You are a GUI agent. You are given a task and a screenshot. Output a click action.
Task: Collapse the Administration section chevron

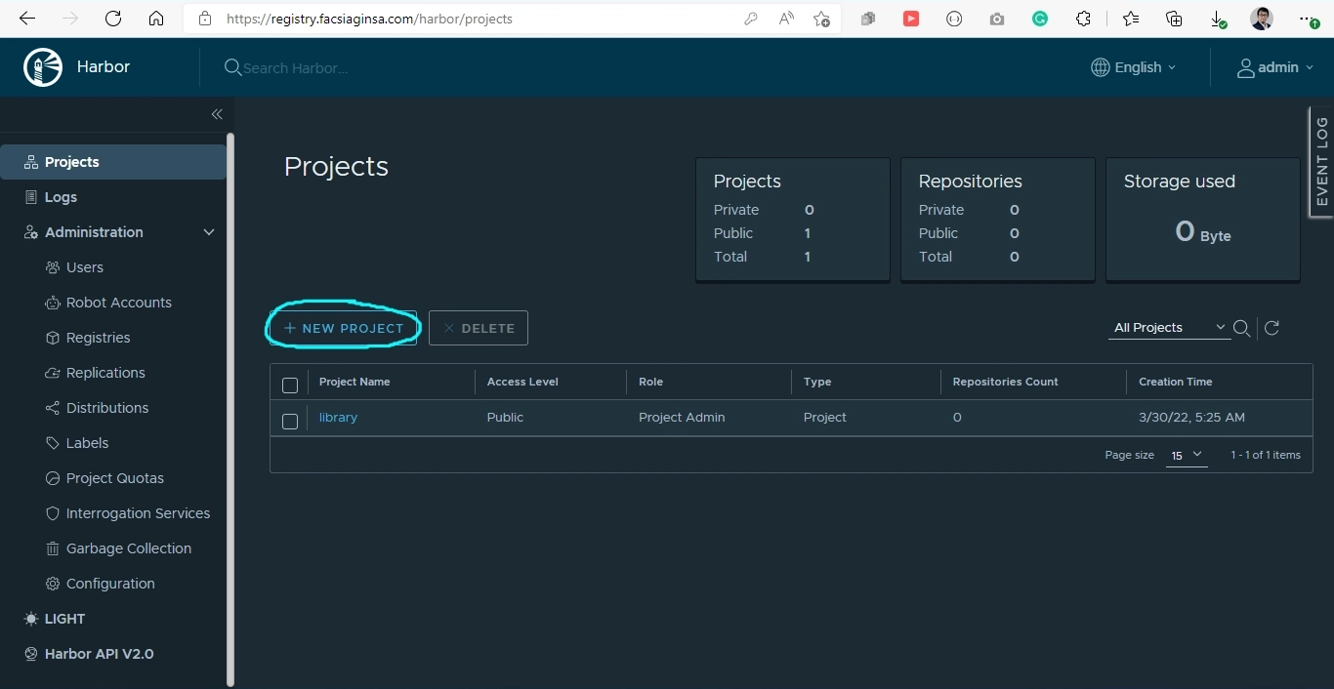point(208,232)
